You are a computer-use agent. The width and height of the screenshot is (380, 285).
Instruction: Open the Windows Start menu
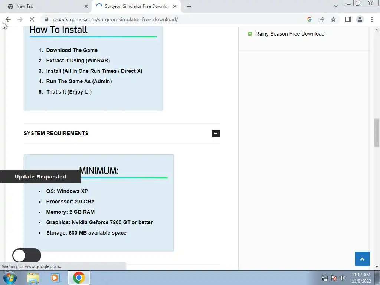10,278
